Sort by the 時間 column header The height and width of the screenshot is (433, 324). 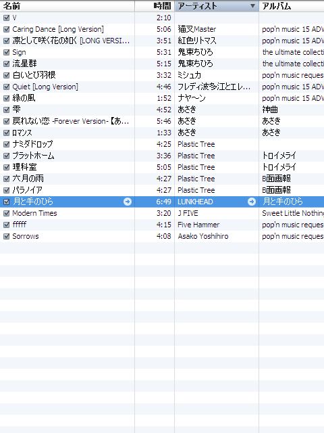[x=155, y=6]
